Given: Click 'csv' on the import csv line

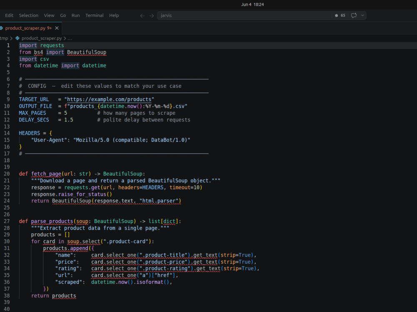Looking at the screenshot, I should [45, 59].
